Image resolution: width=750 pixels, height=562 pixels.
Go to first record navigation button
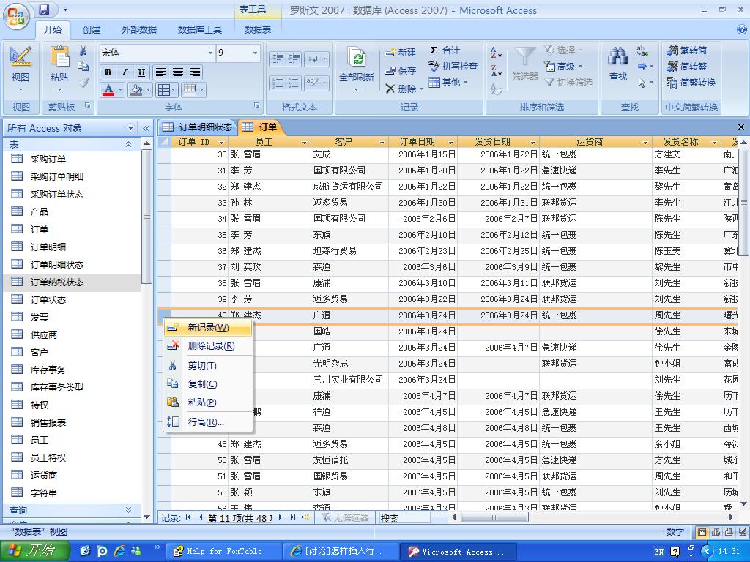pyautogui.click(x=188, y=517)
